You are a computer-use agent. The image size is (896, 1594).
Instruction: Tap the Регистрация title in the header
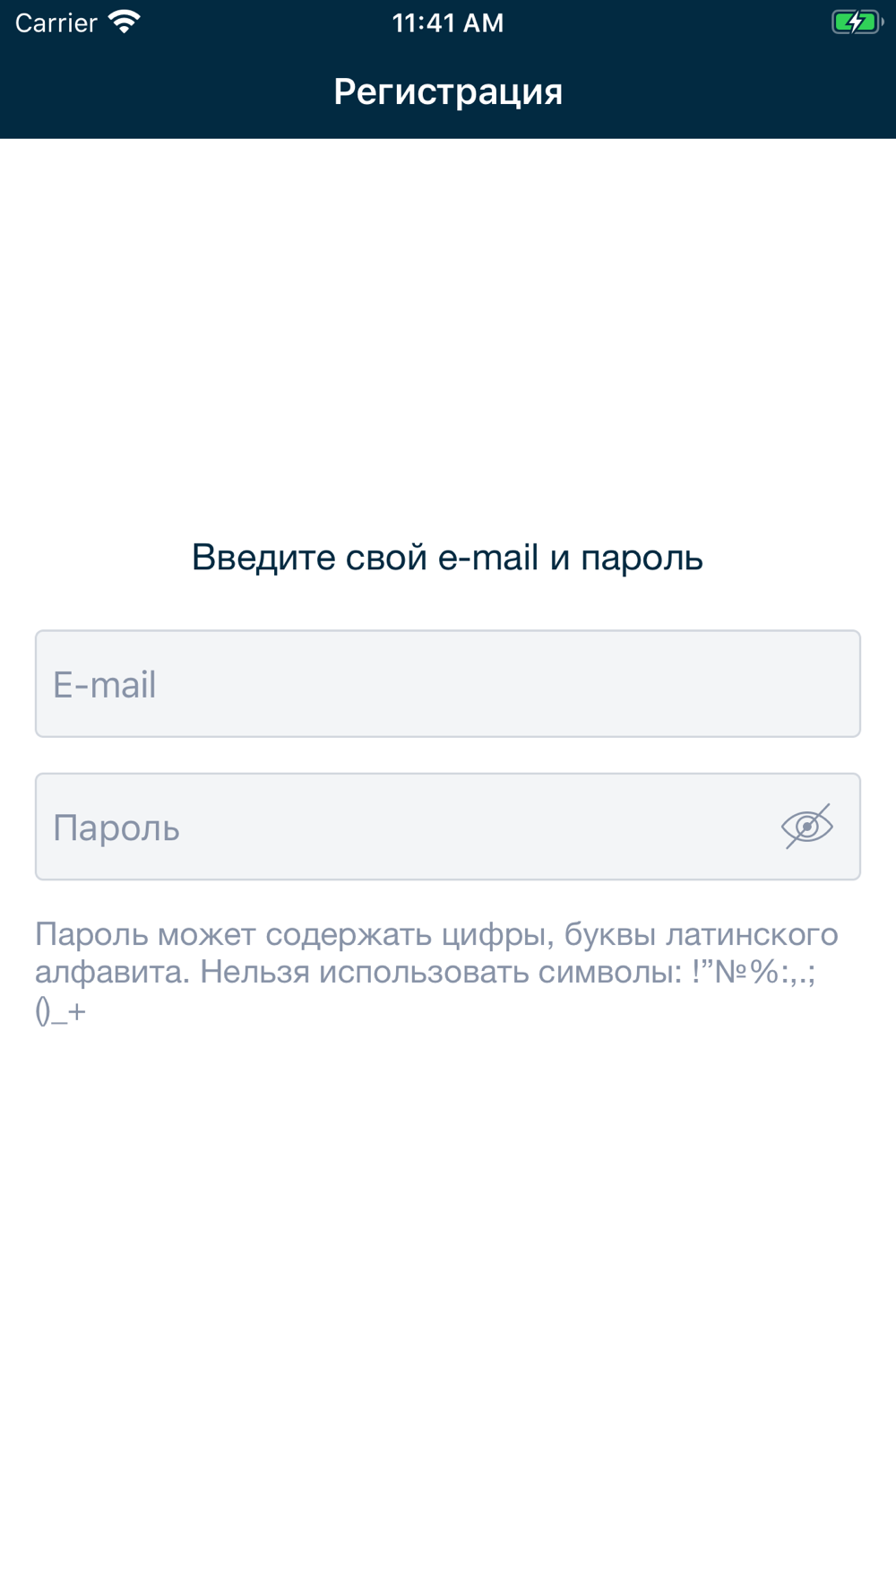coord(448,91)
